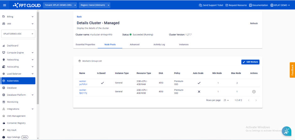Screen dimensions: 295x140
Task: Go to next page arrow
Action: pos(256,100)
